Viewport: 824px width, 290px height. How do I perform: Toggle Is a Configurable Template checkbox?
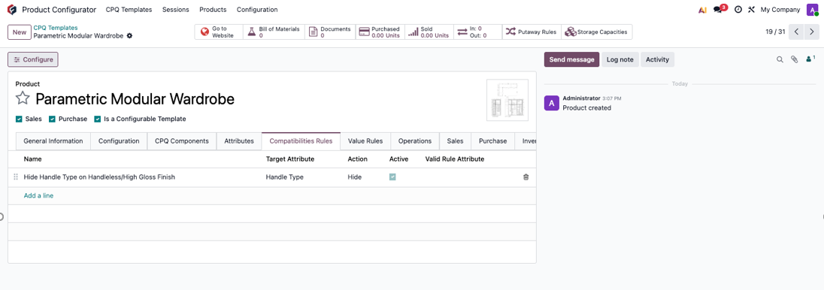(98, 119)
